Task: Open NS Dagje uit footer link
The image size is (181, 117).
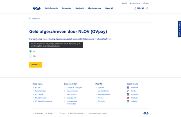Action: click(x=71, y=98)
